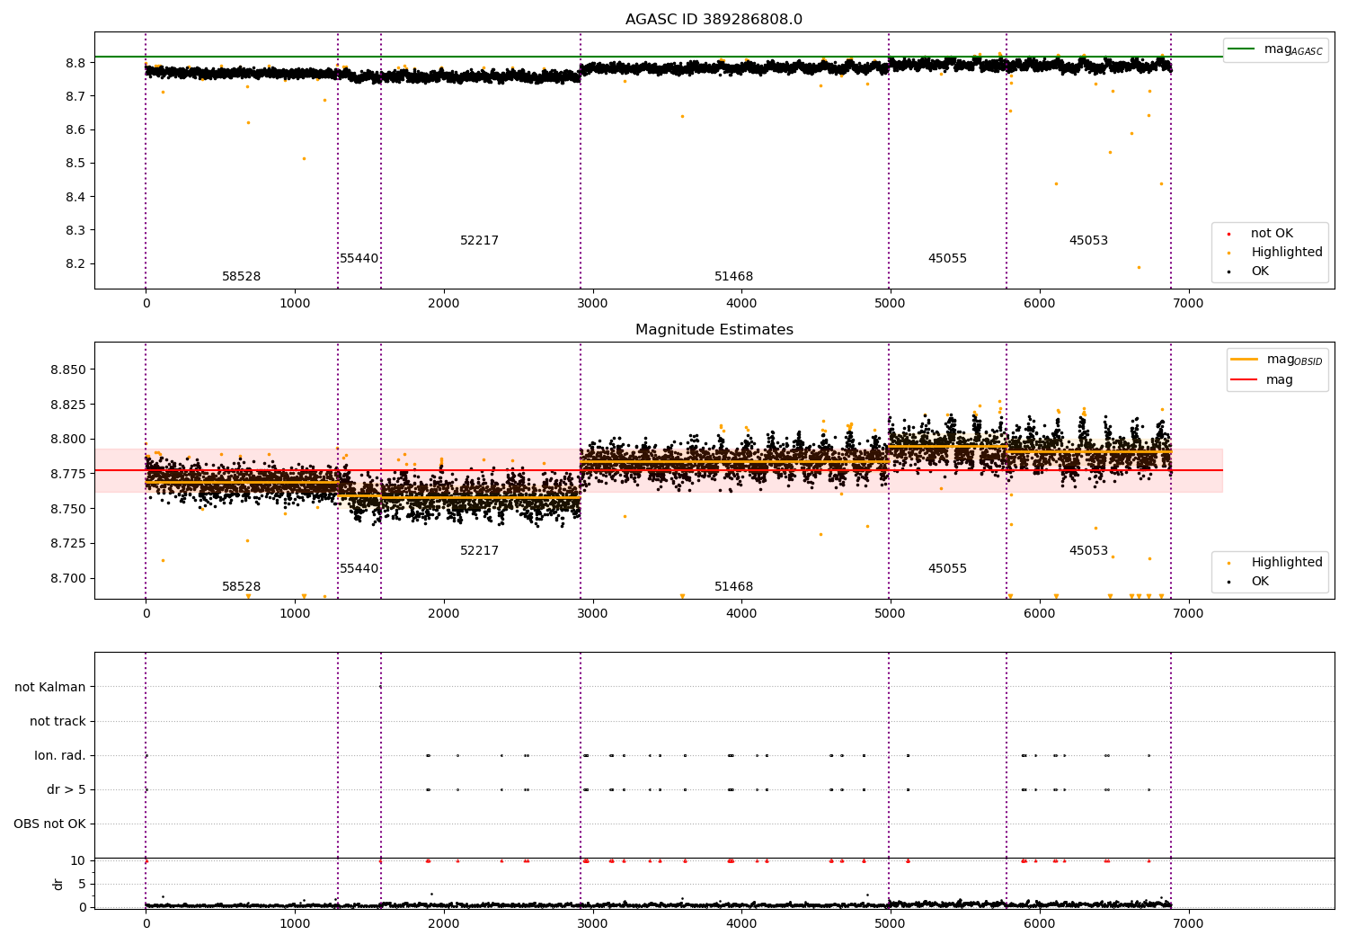Click the 3000 x-tick under the top plot
1348x944 pixels.
point(593,303)
